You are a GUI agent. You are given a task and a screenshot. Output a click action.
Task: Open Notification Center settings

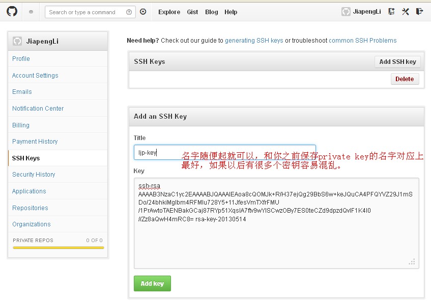(x=38, y=108)
